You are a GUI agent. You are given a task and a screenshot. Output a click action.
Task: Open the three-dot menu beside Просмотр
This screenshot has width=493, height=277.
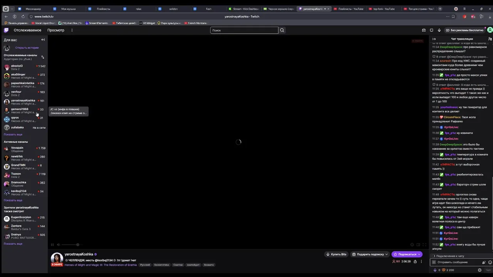click(x=72, y=30)
